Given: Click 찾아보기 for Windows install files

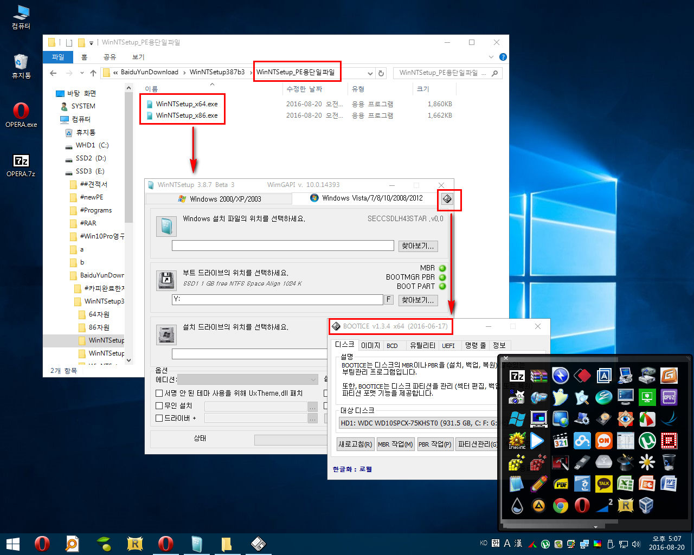Looking at the screenshot, I should 417,246.
